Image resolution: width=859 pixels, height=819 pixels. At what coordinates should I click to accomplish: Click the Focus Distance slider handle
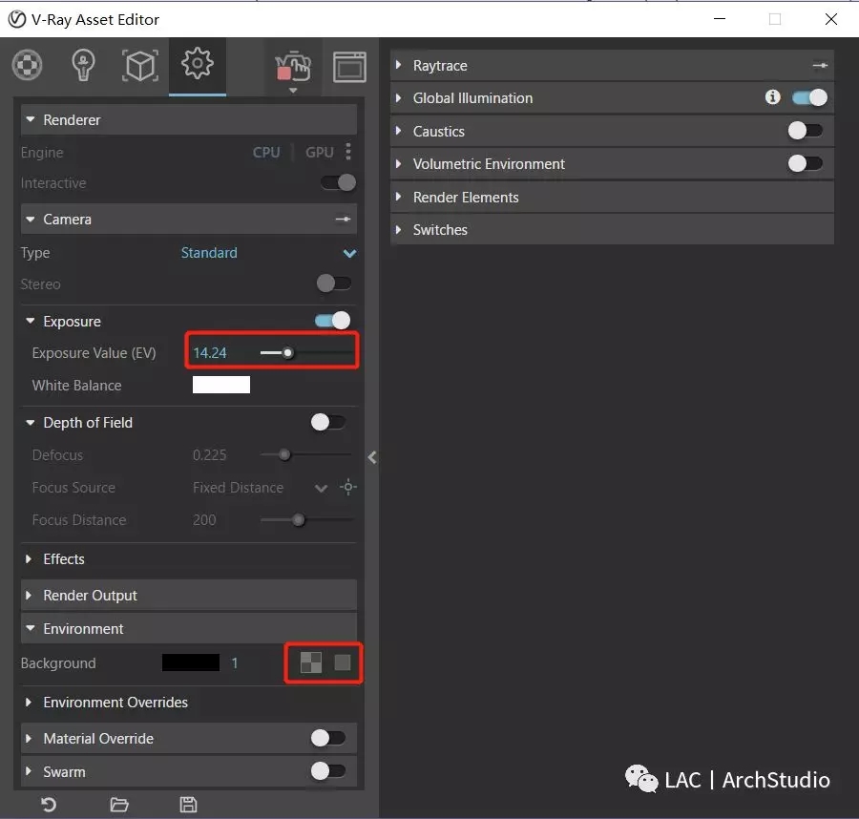point(298,519)
